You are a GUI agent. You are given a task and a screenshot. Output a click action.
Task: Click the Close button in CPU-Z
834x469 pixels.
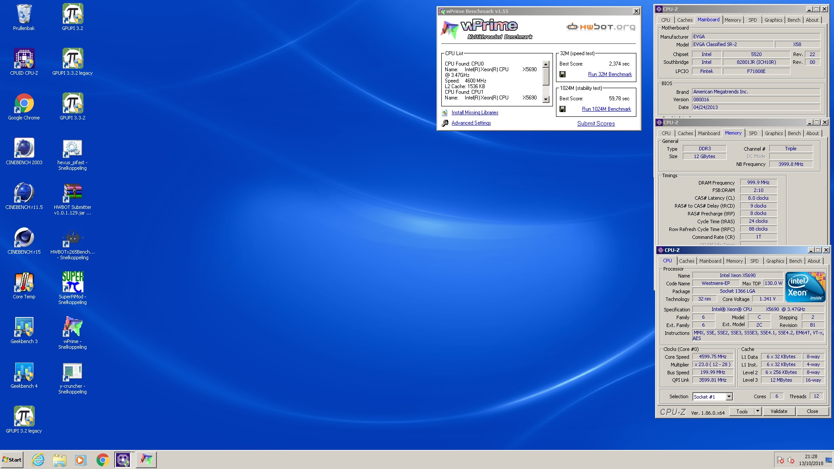pos(812,411)
